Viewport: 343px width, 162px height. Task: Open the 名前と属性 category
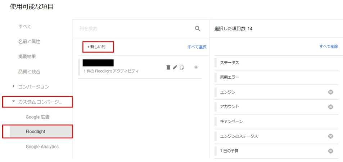click(x=29, y=41)
